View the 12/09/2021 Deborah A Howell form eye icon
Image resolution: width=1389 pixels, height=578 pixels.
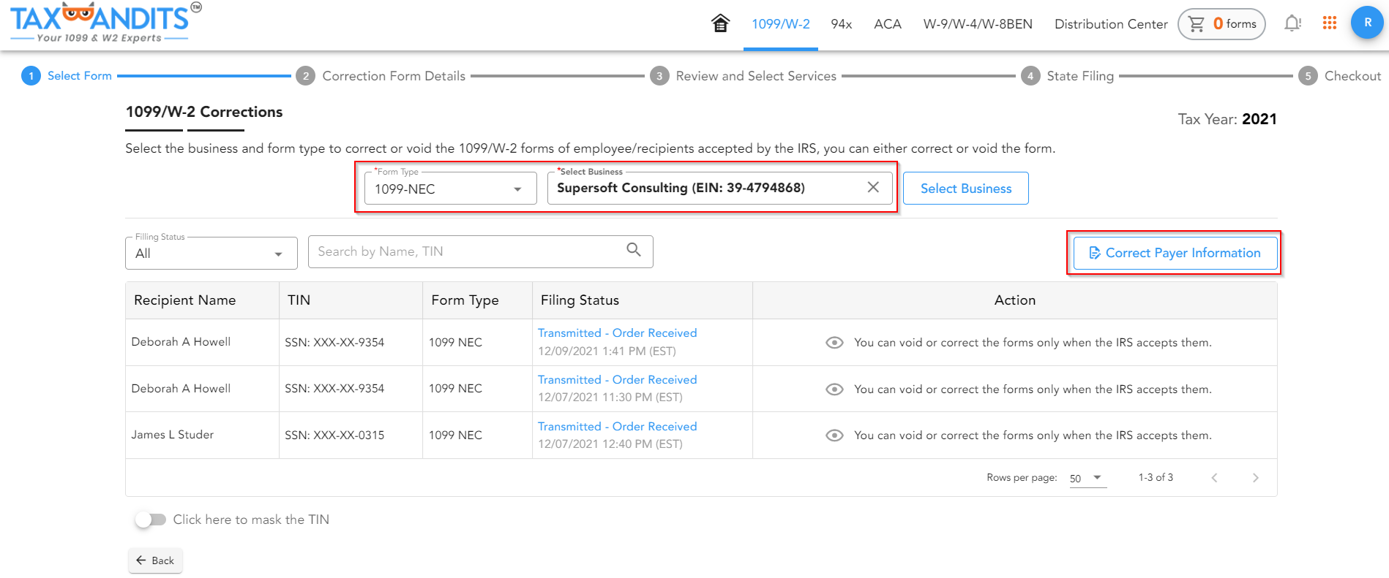coord(834,343)
